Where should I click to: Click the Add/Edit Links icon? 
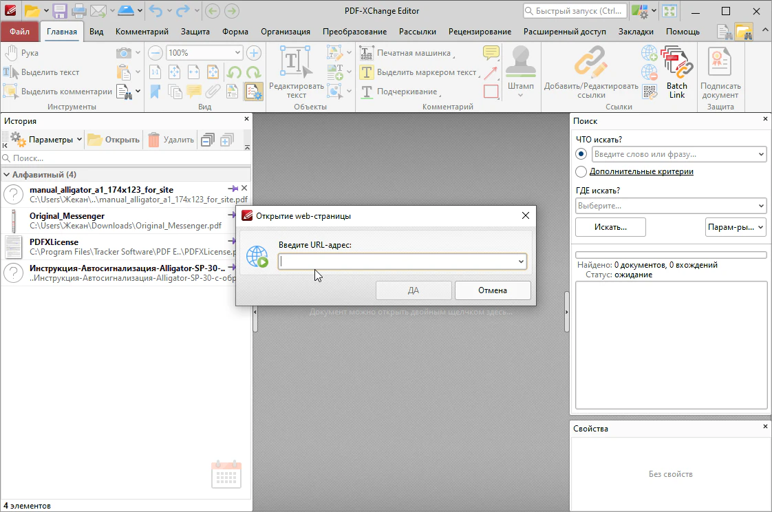590,63
